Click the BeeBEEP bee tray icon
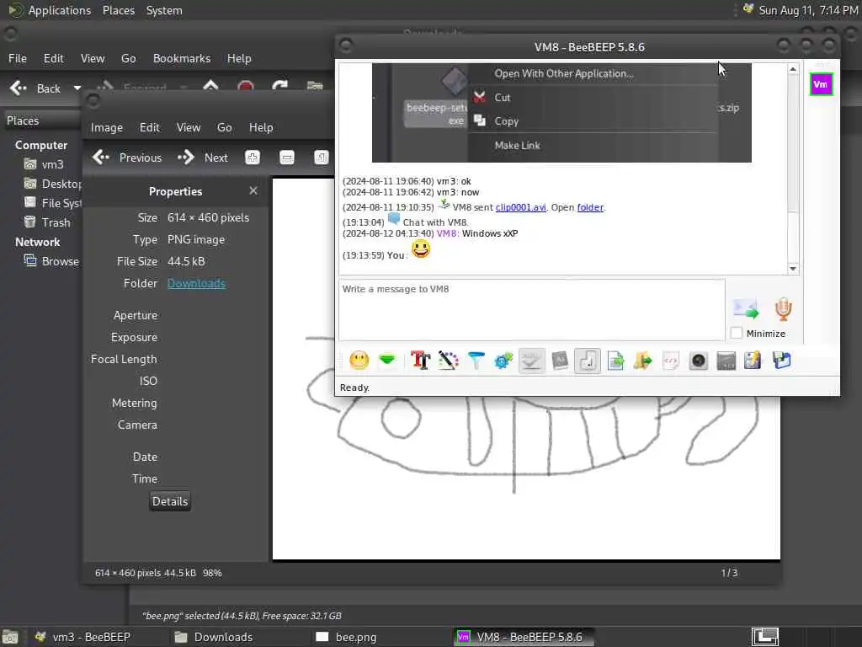 (748, 8)
